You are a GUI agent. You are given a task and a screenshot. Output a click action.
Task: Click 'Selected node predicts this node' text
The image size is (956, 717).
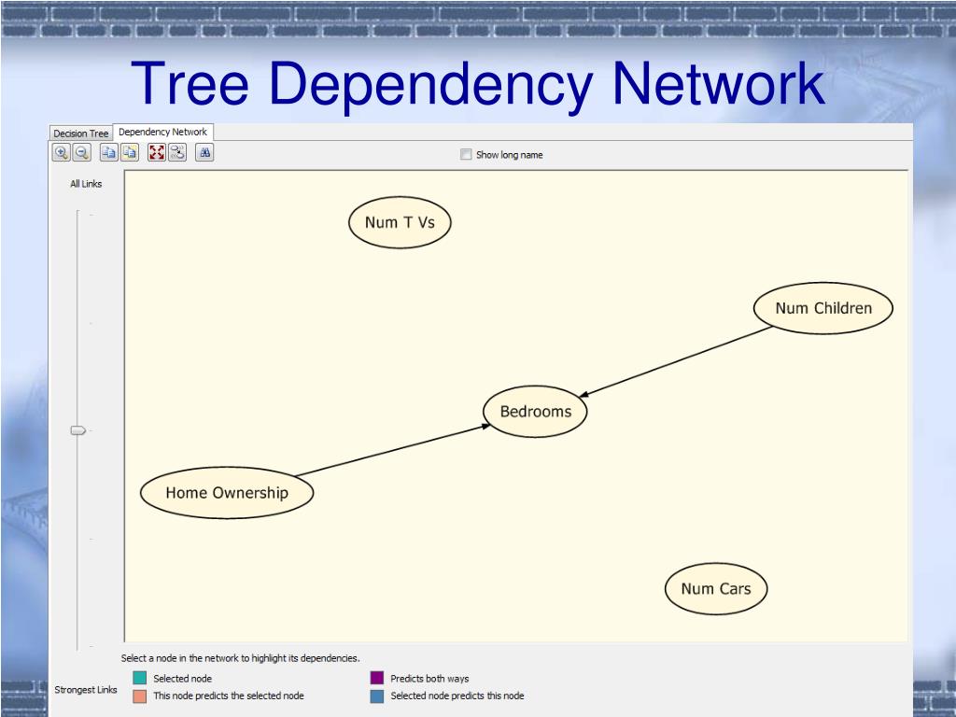point(457,696)
